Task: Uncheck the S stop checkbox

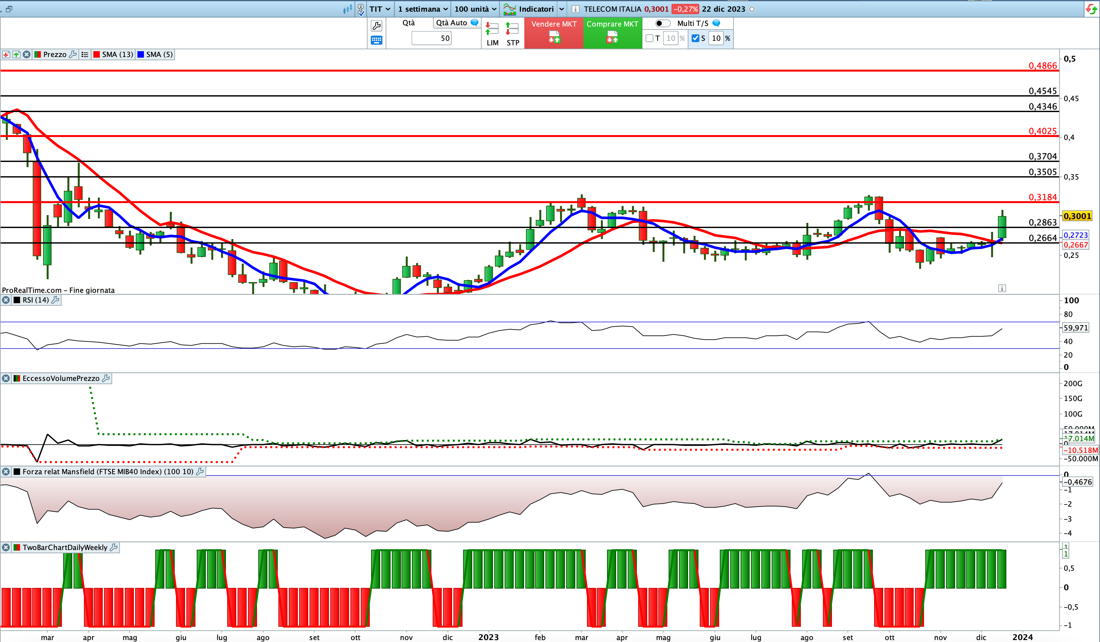Action: [695, 38]
